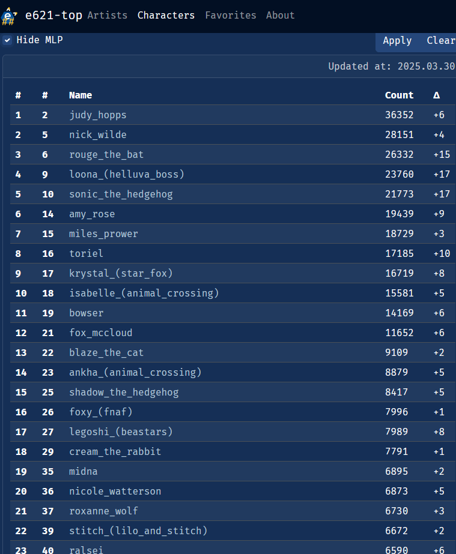
Task: Click the Apply button
Action: pos(397,41)
